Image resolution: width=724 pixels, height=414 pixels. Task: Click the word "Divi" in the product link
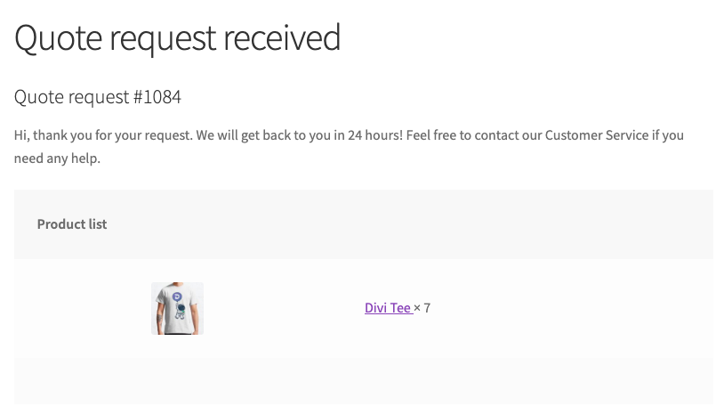[376, 308]
